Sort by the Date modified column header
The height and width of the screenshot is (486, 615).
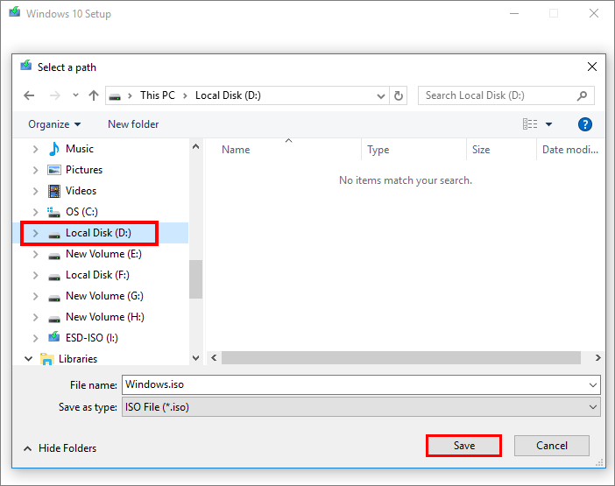[570, 150]
